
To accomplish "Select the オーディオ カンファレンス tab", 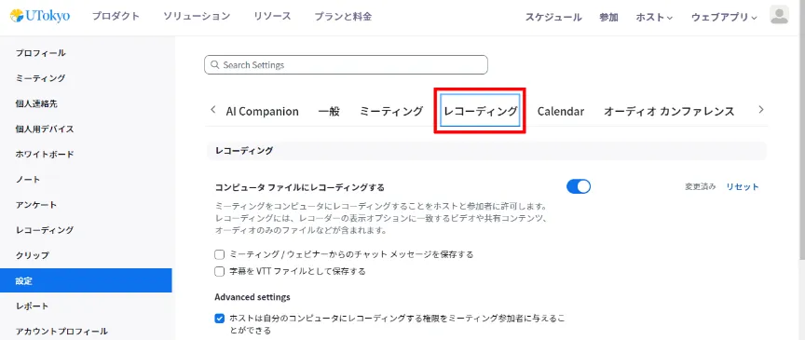I will [669, 111].
